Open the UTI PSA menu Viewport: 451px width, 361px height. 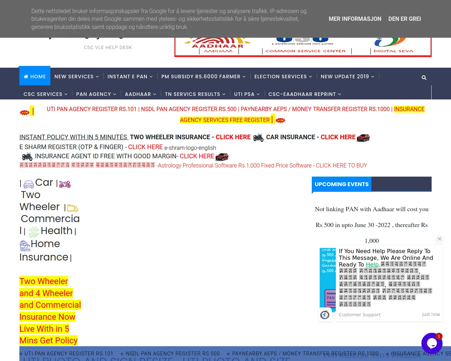(x=247, y=94)
